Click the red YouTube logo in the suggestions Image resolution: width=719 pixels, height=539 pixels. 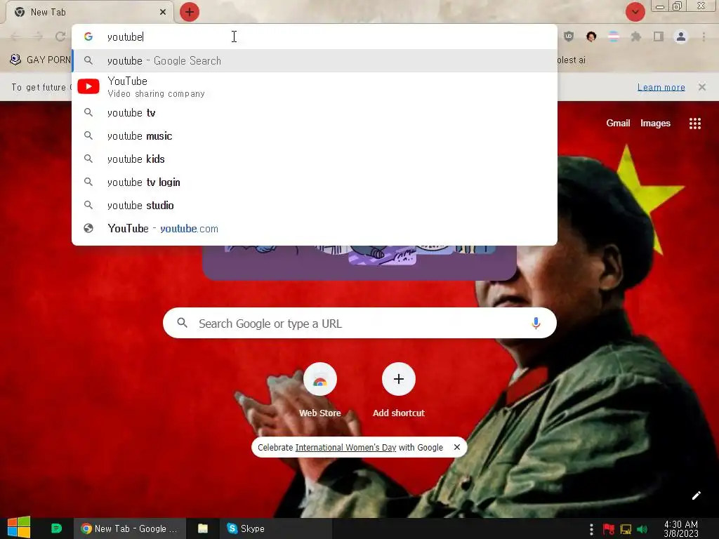[88, 86]
